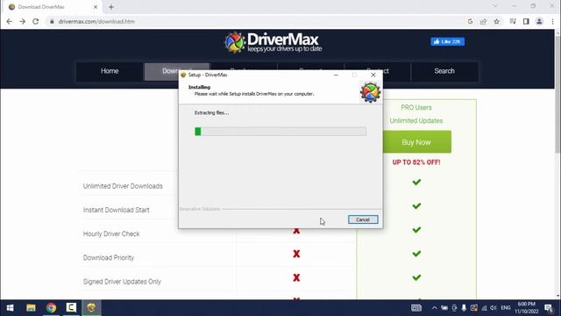Screen dimensions: 561x316
Task: Close the Download DriverMax browser tab
Action: [x=96, y=7]
